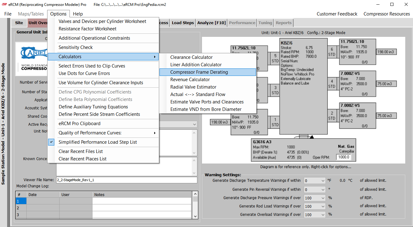Select the 5 STD box in the diagram
Viewport: 413px width, 227px height.
pos(275,58)
